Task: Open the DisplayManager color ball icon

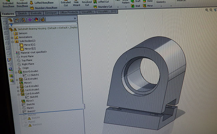Action: pos(36,19)
